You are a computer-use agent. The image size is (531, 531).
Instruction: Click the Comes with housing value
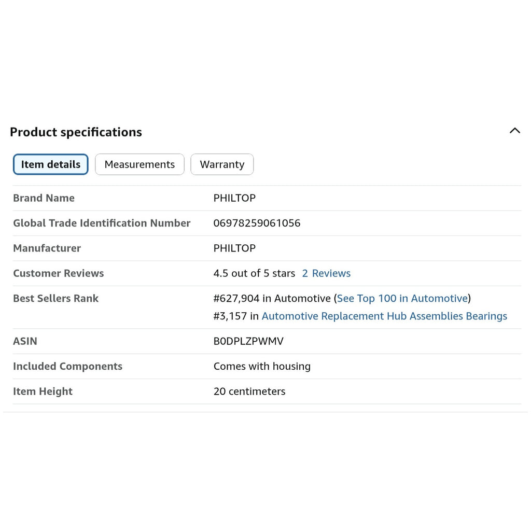pyautogui.click(x=262, y=366)
